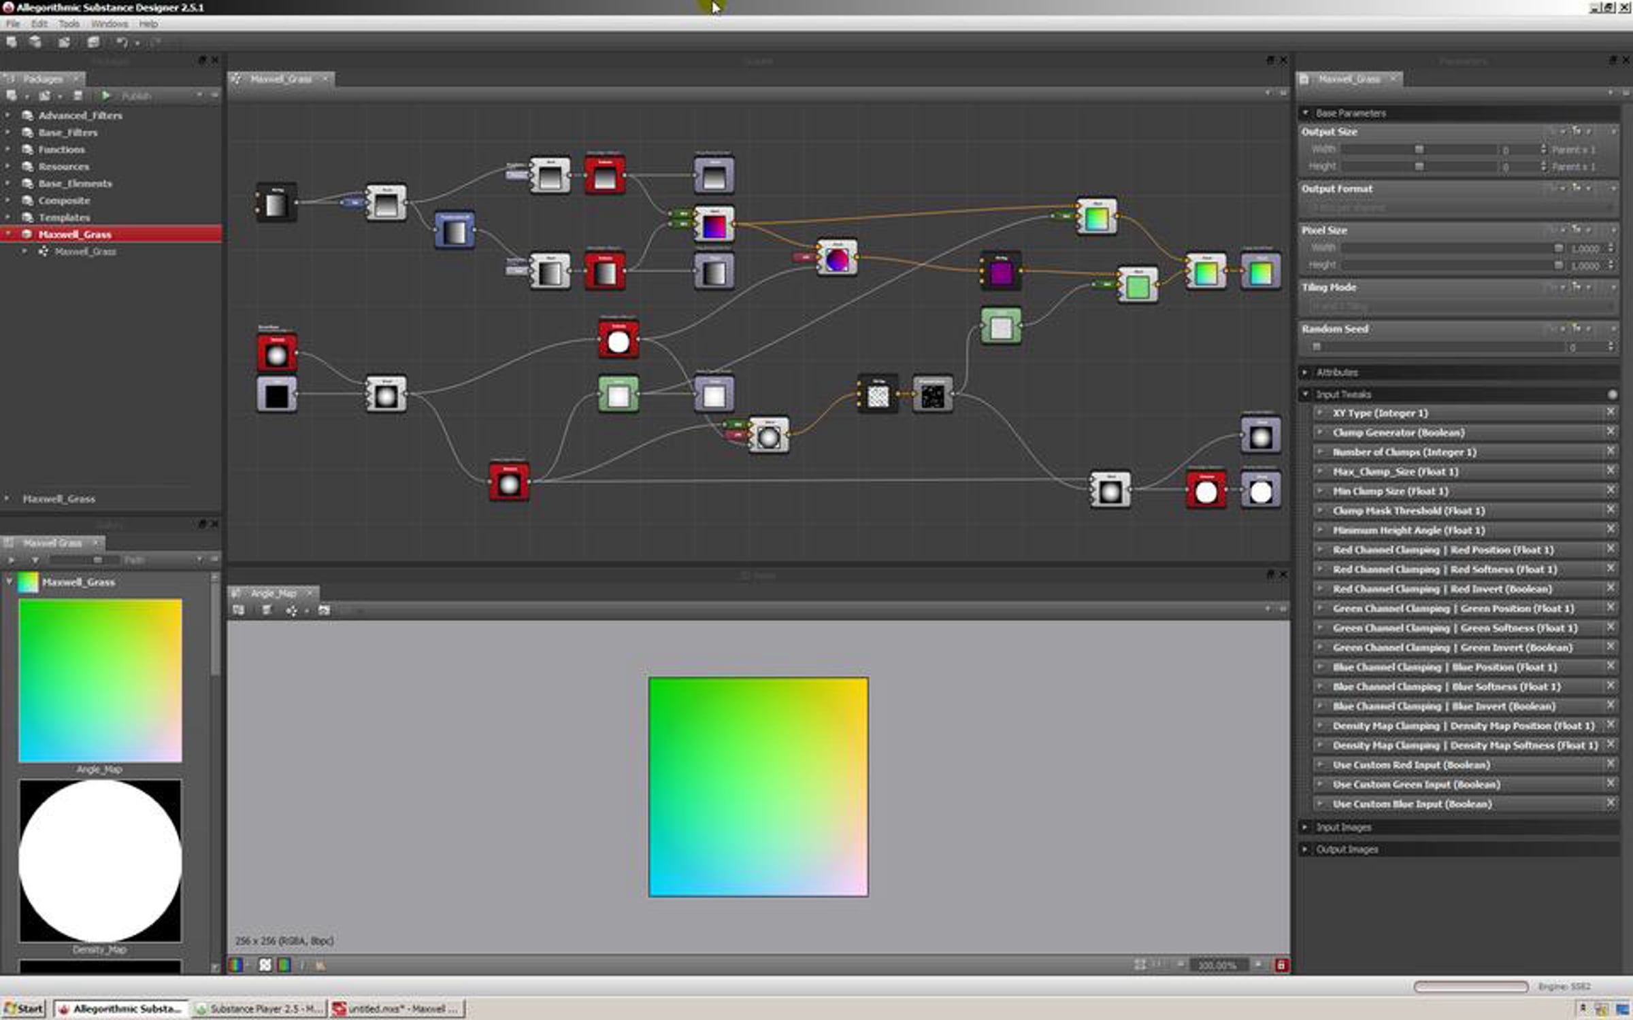Open the Help menu
This screenshot has width=1633, height=1020.
[148, 24]
